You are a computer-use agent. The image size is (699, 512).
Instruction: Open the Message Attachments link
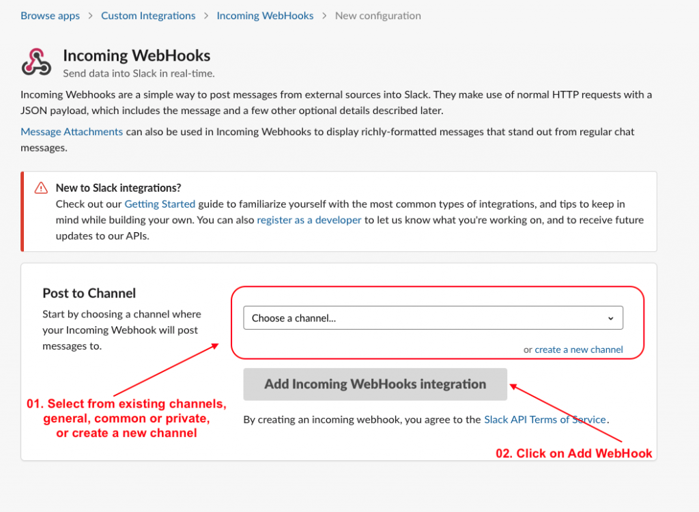click(72, 132)
